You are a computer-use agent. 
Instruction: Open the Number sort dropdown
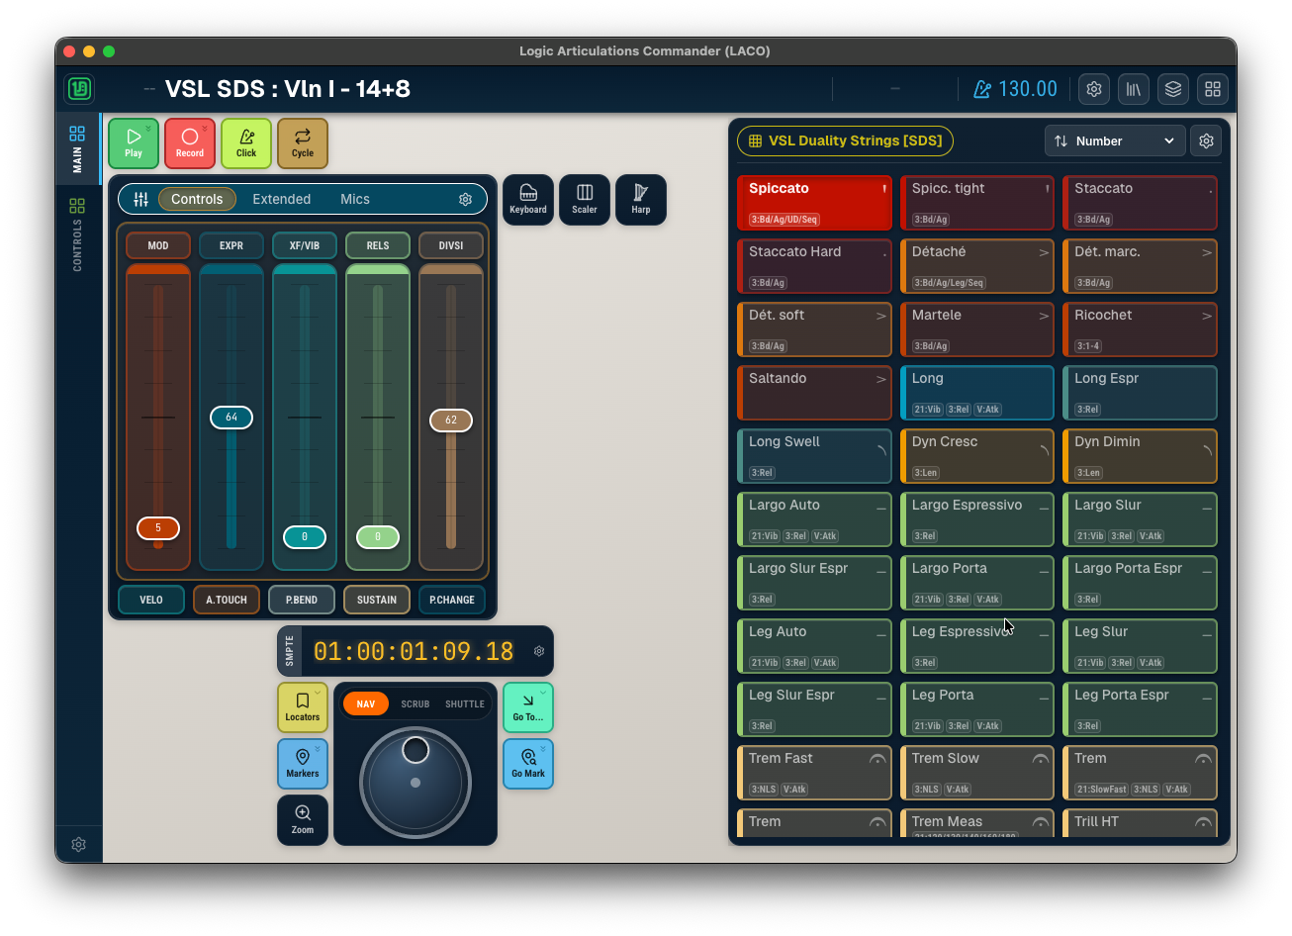(x=1115, y=140)
